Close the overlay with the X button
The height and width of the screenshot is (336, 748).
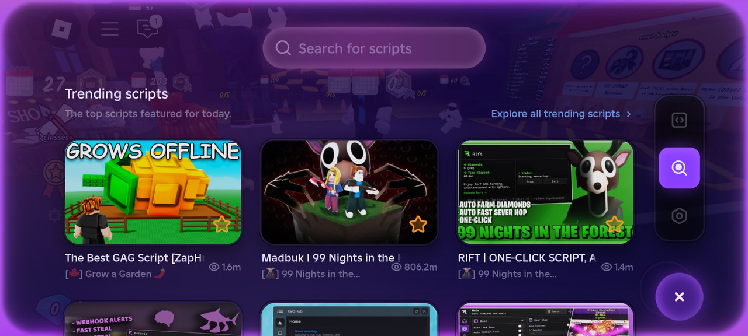(x=679, y=297)
